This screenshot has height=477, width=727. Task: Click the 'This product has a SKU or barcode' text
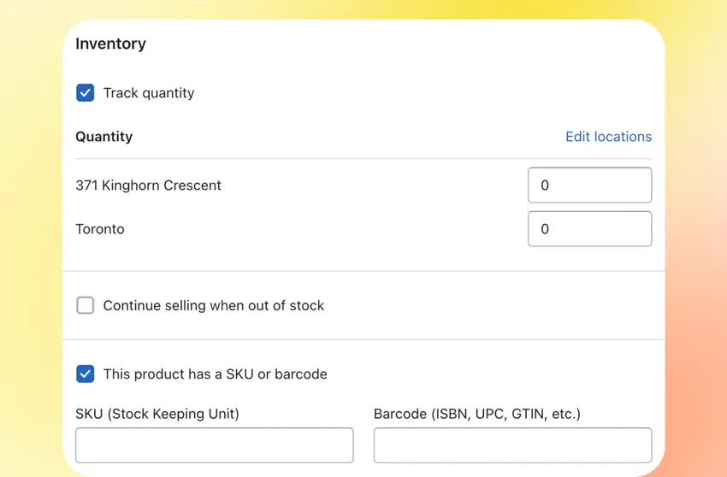216,374
